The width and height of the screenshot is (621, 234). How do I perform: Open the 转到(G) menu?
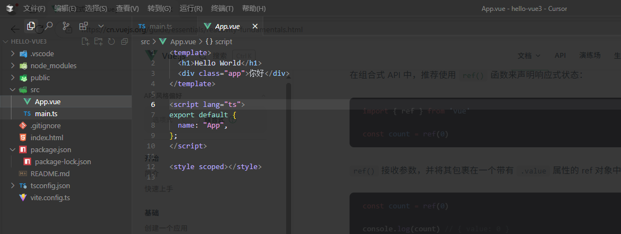tap(159, 8)
